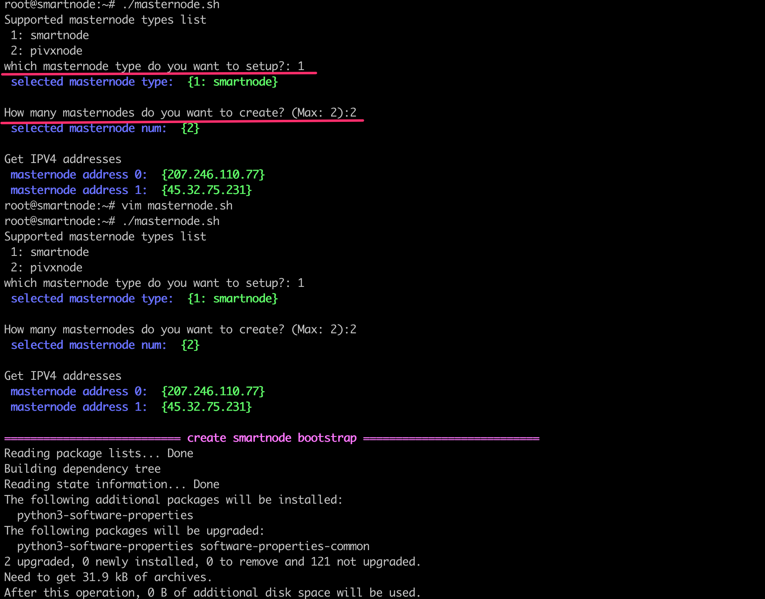This screenshot has width=765, height=599.
Task: Click the 'vim masternode.sh' command line
Action: (177, 205)
